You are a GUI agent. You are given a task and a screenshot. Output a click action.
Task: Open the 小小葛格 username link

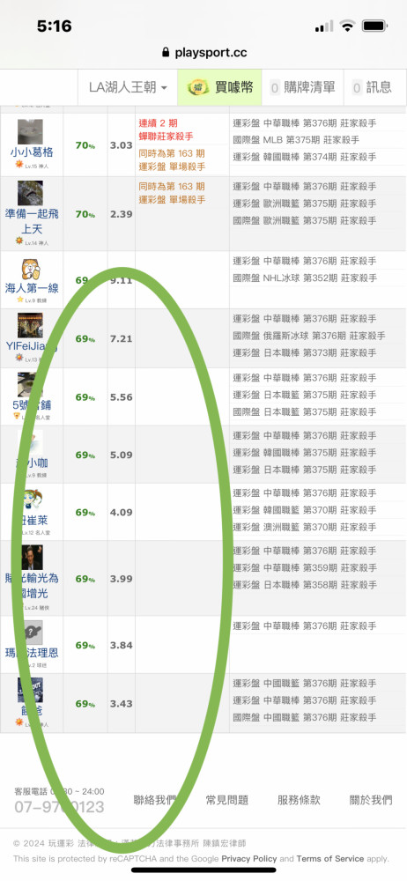(x=32, y=152)
